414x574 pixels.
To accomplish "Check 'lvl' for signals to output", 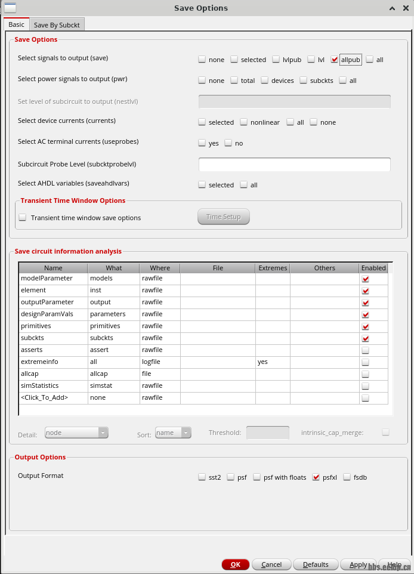I will [x=311, y=59].
